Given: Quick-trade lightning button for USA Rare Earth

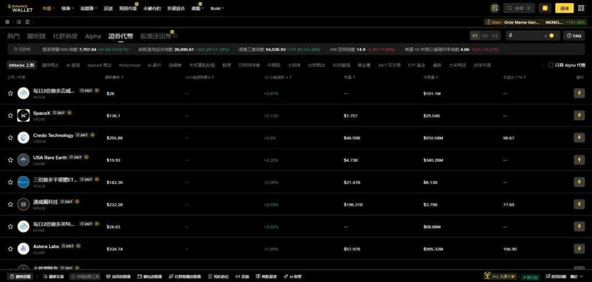Looking at the screenshot, I should point(579,160).
